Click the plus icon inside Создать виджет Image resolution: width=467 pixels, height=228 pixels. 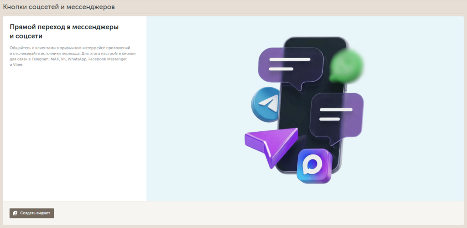pos(15,213)
